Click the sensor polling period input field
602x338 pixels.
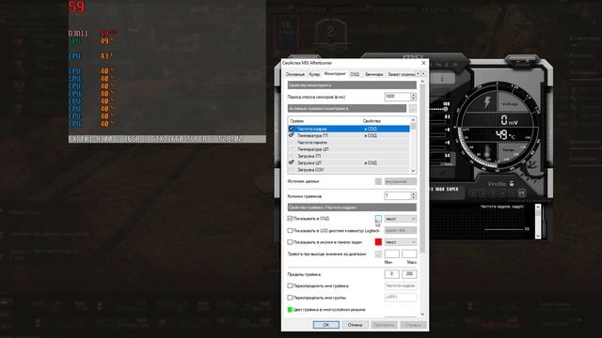pyautogui.click(x=397, y=97)
